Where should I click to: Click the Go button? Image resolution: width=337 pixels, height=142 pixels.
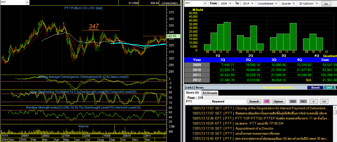(326, 4)
